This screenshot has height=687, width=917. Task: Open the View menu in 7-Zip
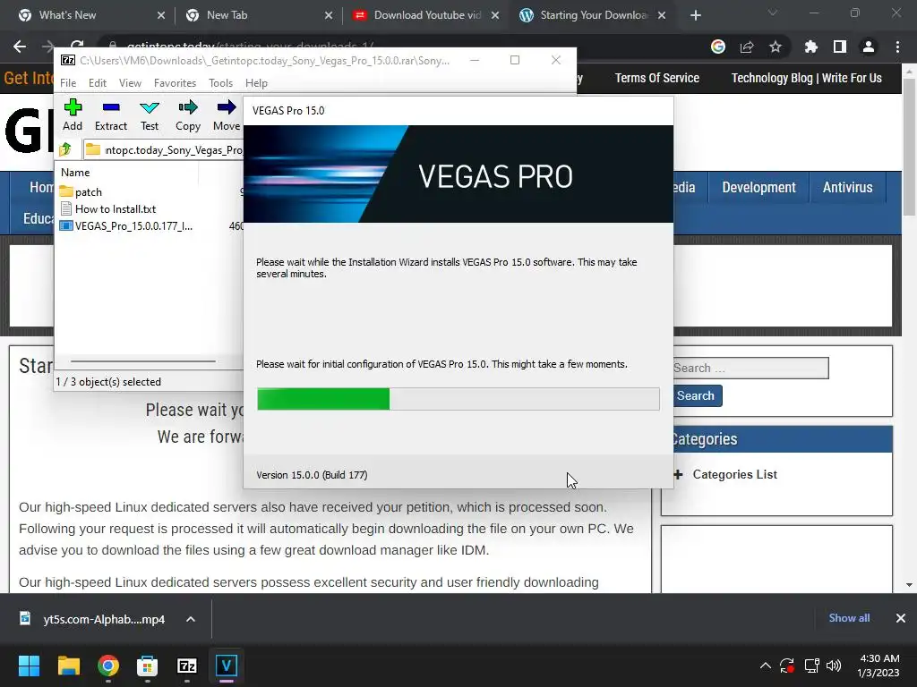(x=130, y=83)
